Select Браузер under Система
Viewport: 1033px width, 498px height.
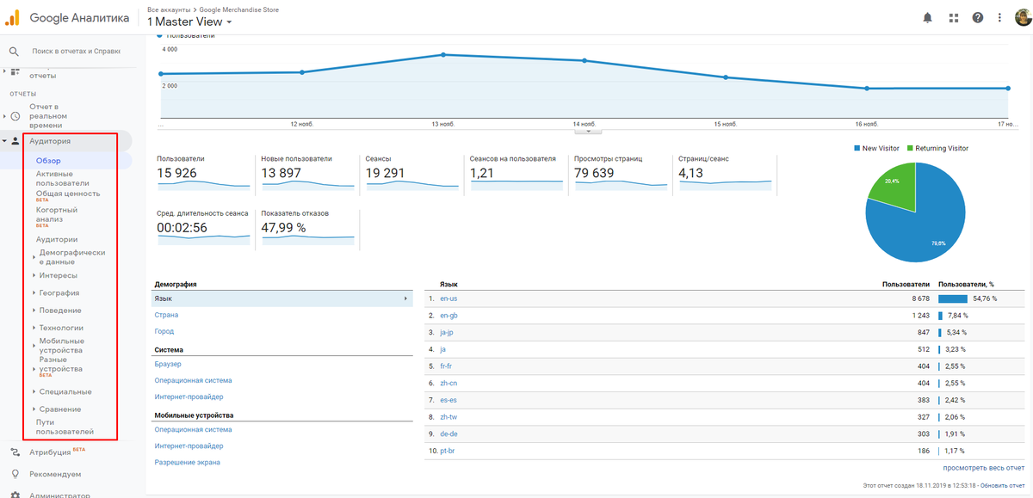(169, 364)
